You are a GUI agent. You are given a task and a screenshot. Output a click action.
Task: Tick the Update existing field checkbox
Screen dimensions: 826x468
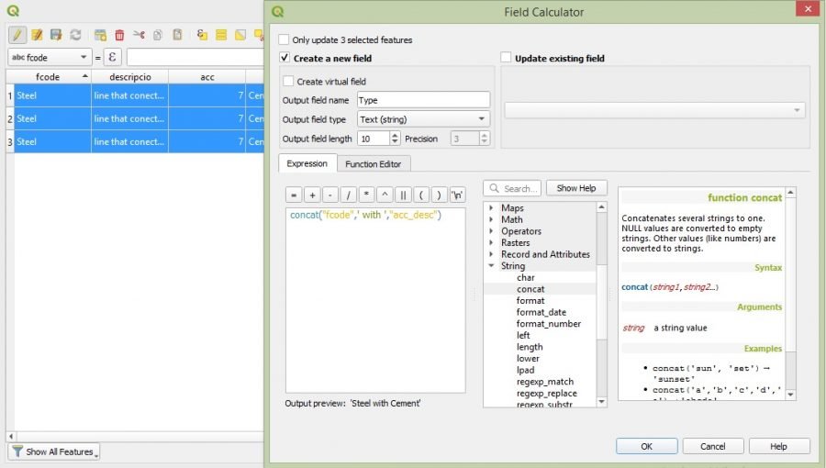coord(506,59)
